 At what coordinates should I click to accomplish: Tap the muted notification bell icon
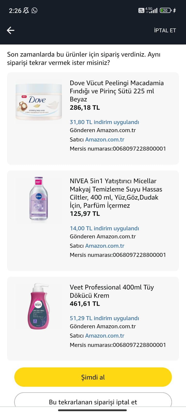coord(26,10)
